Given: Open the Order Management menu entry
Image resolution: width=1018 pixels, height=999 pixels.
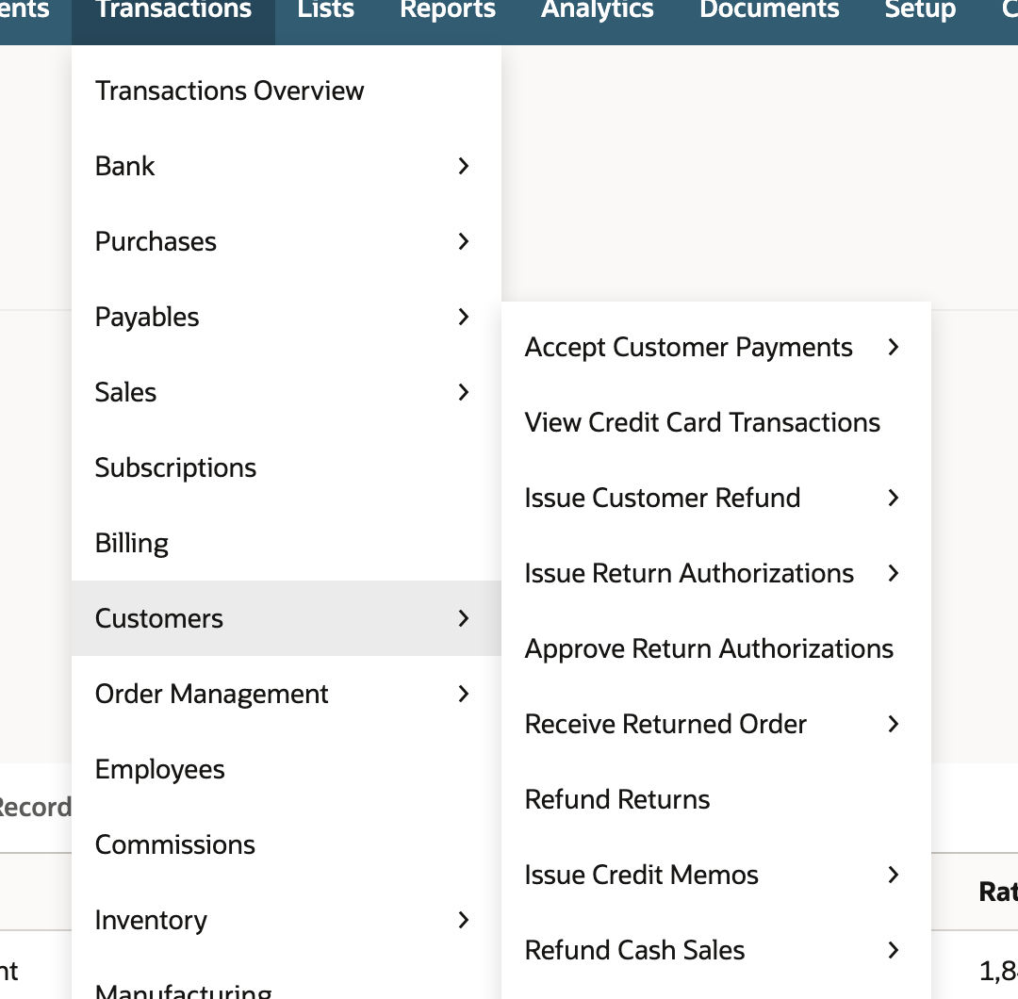Looking at the screenshot, I should [287, 694].
